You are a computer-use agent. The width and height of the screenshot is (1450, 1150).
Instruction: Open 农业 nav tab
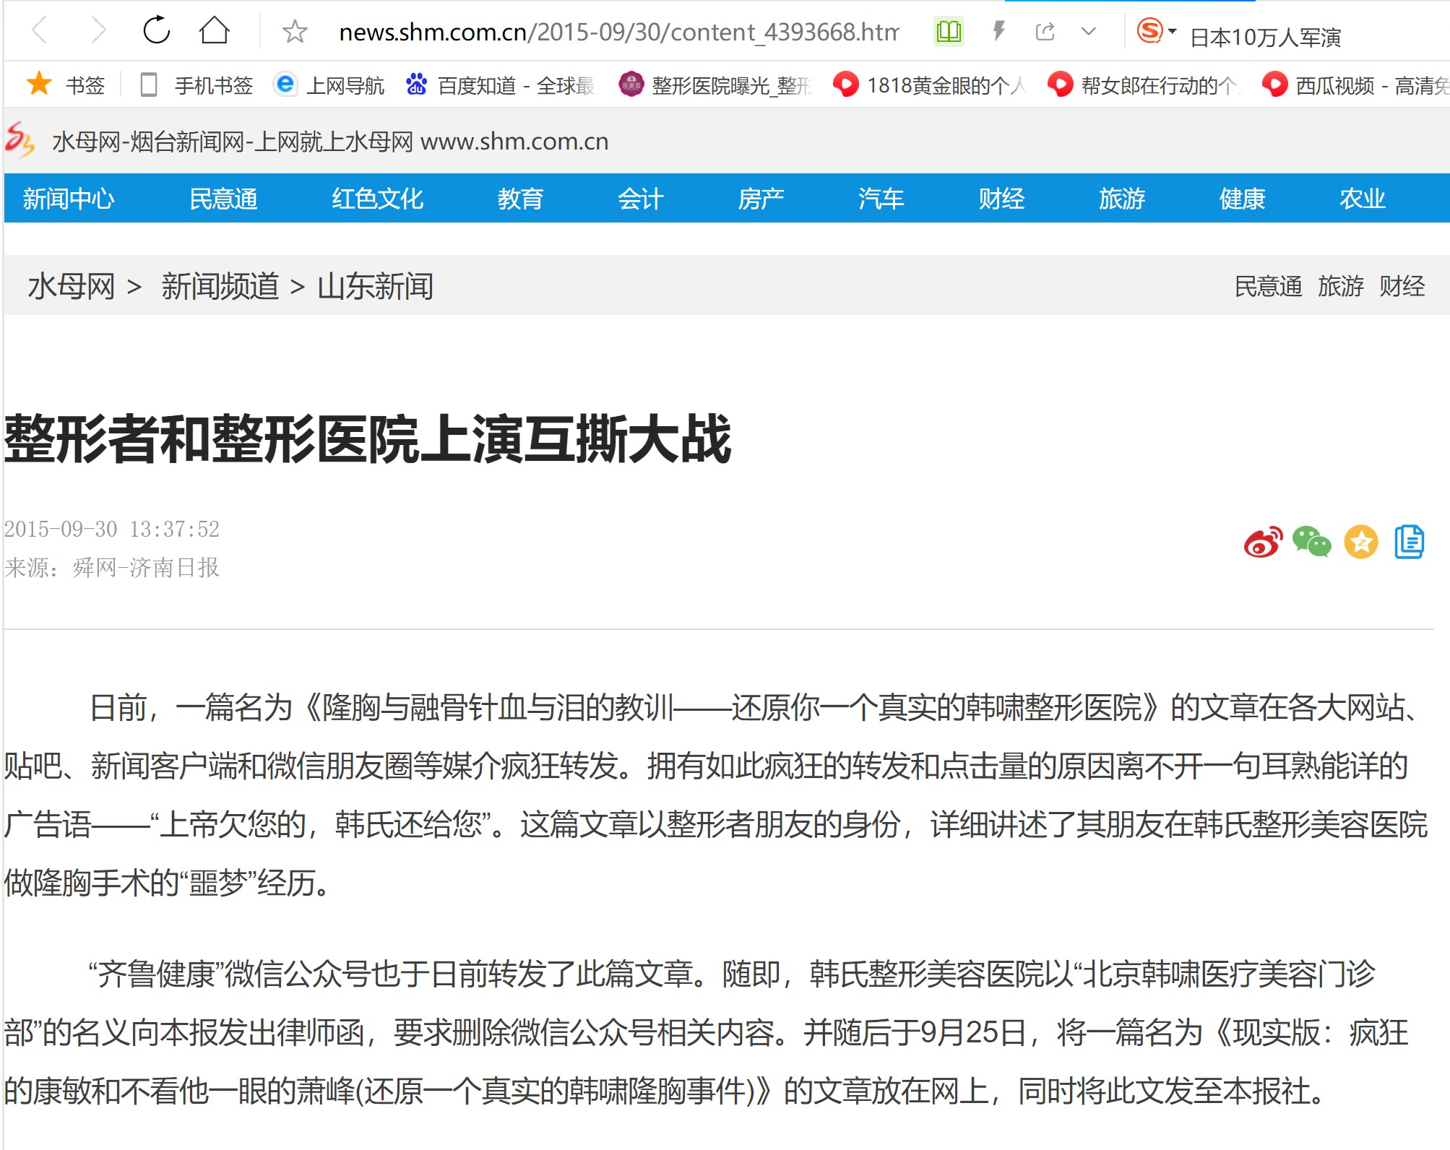coord(1363,199)
